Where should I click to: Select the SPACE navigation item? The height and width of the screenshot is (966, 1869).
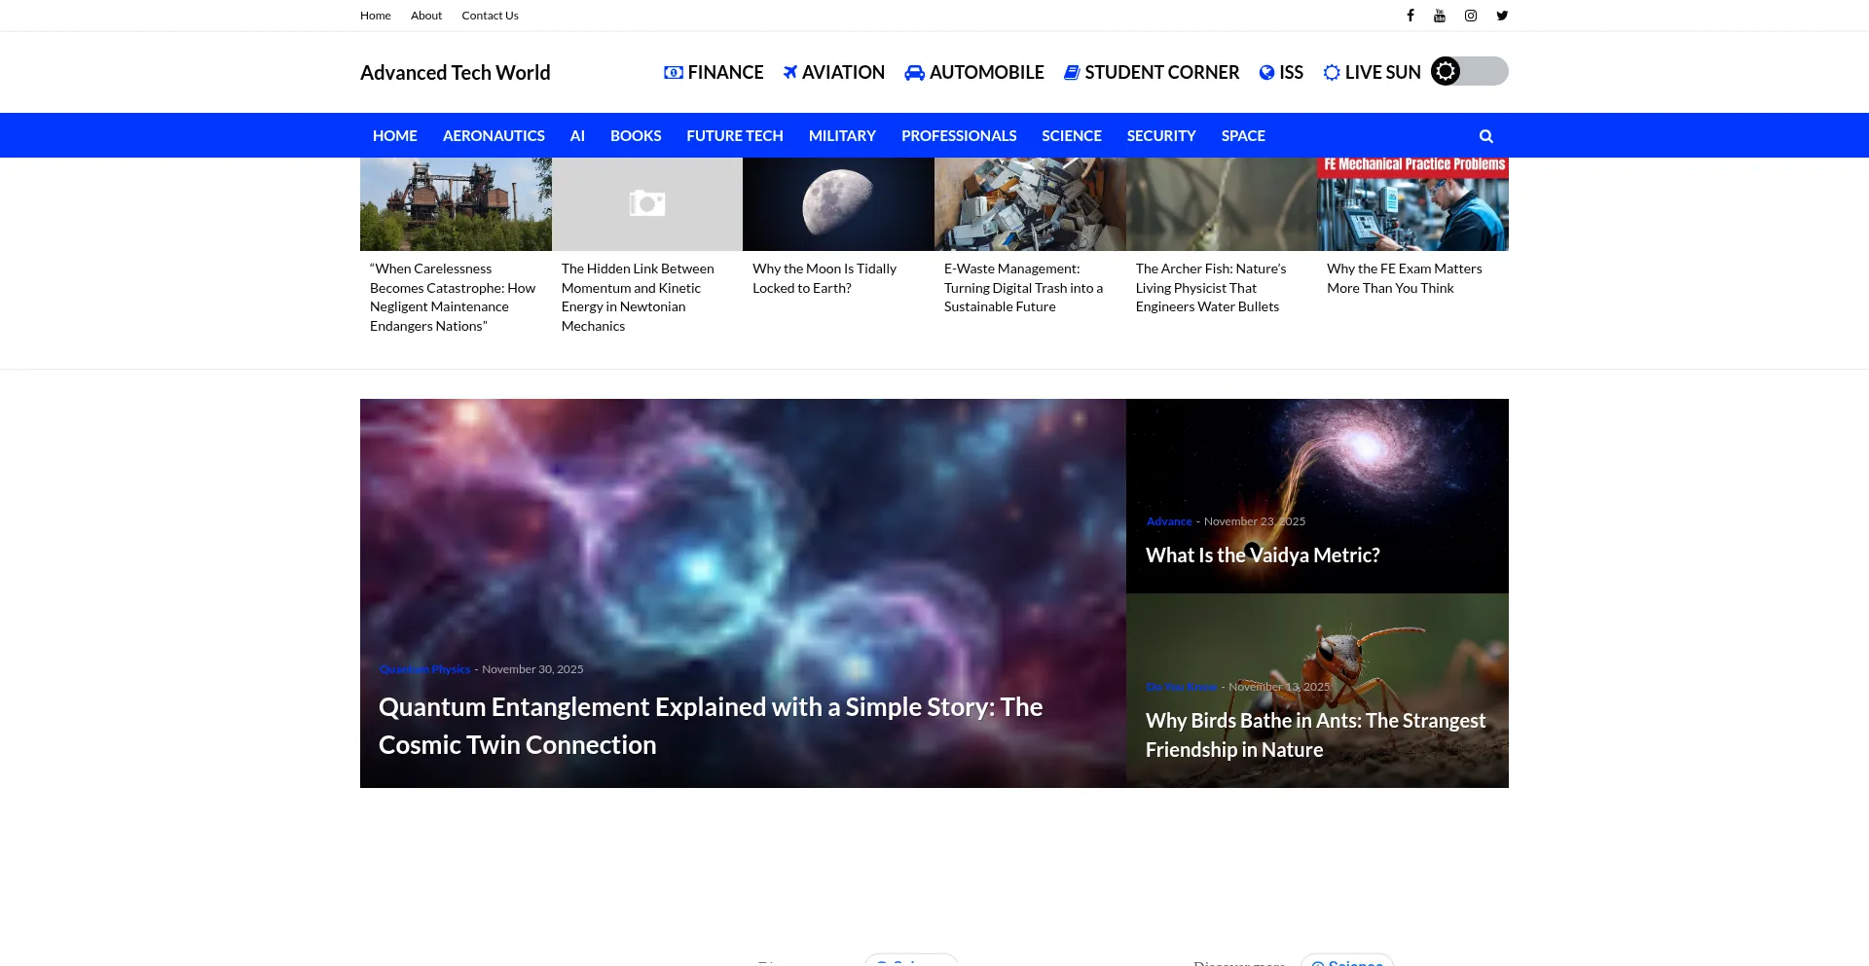(1243, 136)
